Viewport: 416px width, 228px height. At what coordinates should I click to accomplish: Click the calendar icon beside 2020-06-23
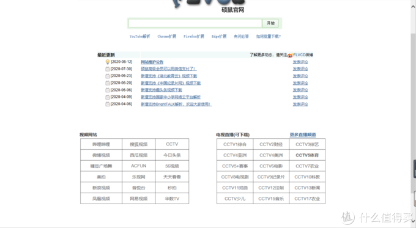click(108, 76)
